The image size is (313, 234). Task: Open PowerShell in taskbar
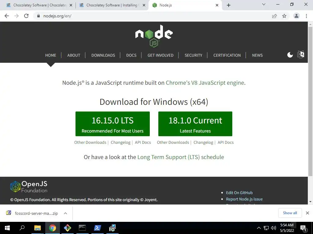coord(97,228)
